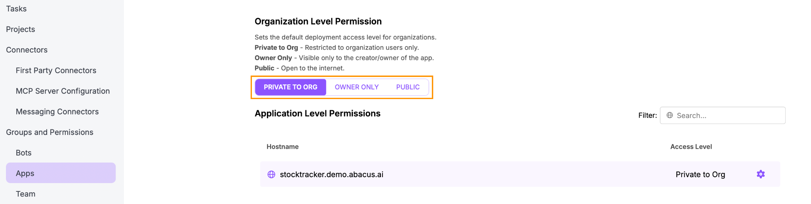Go to the Tasks page
Viewport: 811px width, 204px height.
pos(16,9)
